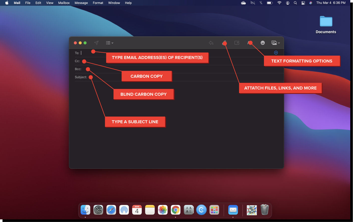The image size is (353, 222).
Task: Zoom the message window with green button
Action: (x=85, y=43)
